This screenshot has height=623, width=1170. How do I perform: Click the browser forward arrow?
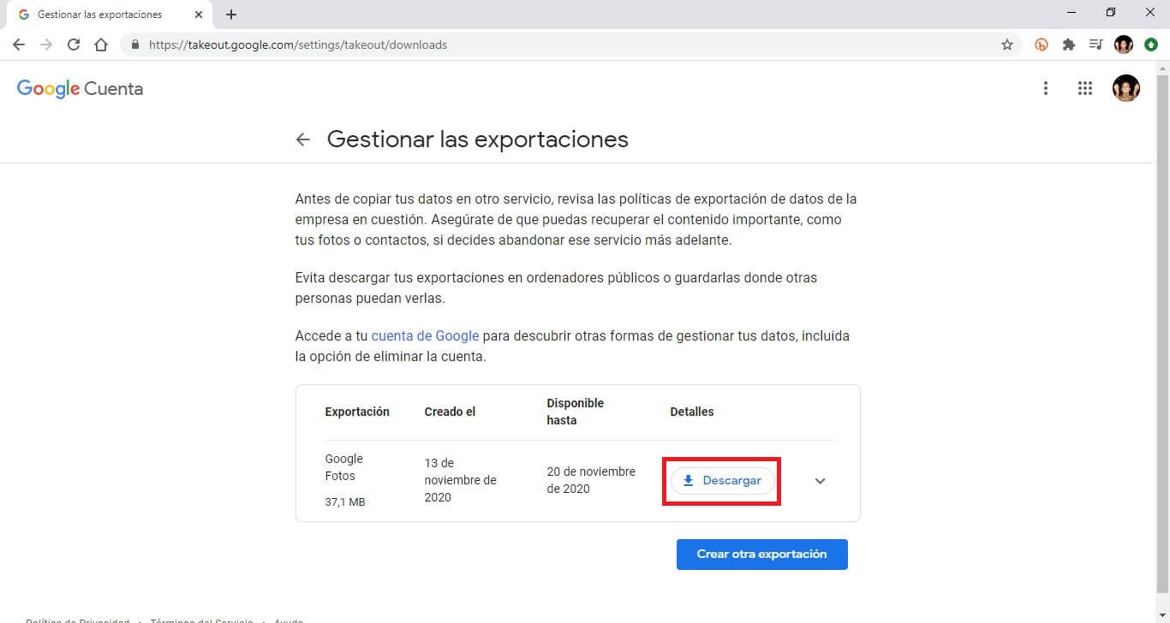[x=46, y=44]
